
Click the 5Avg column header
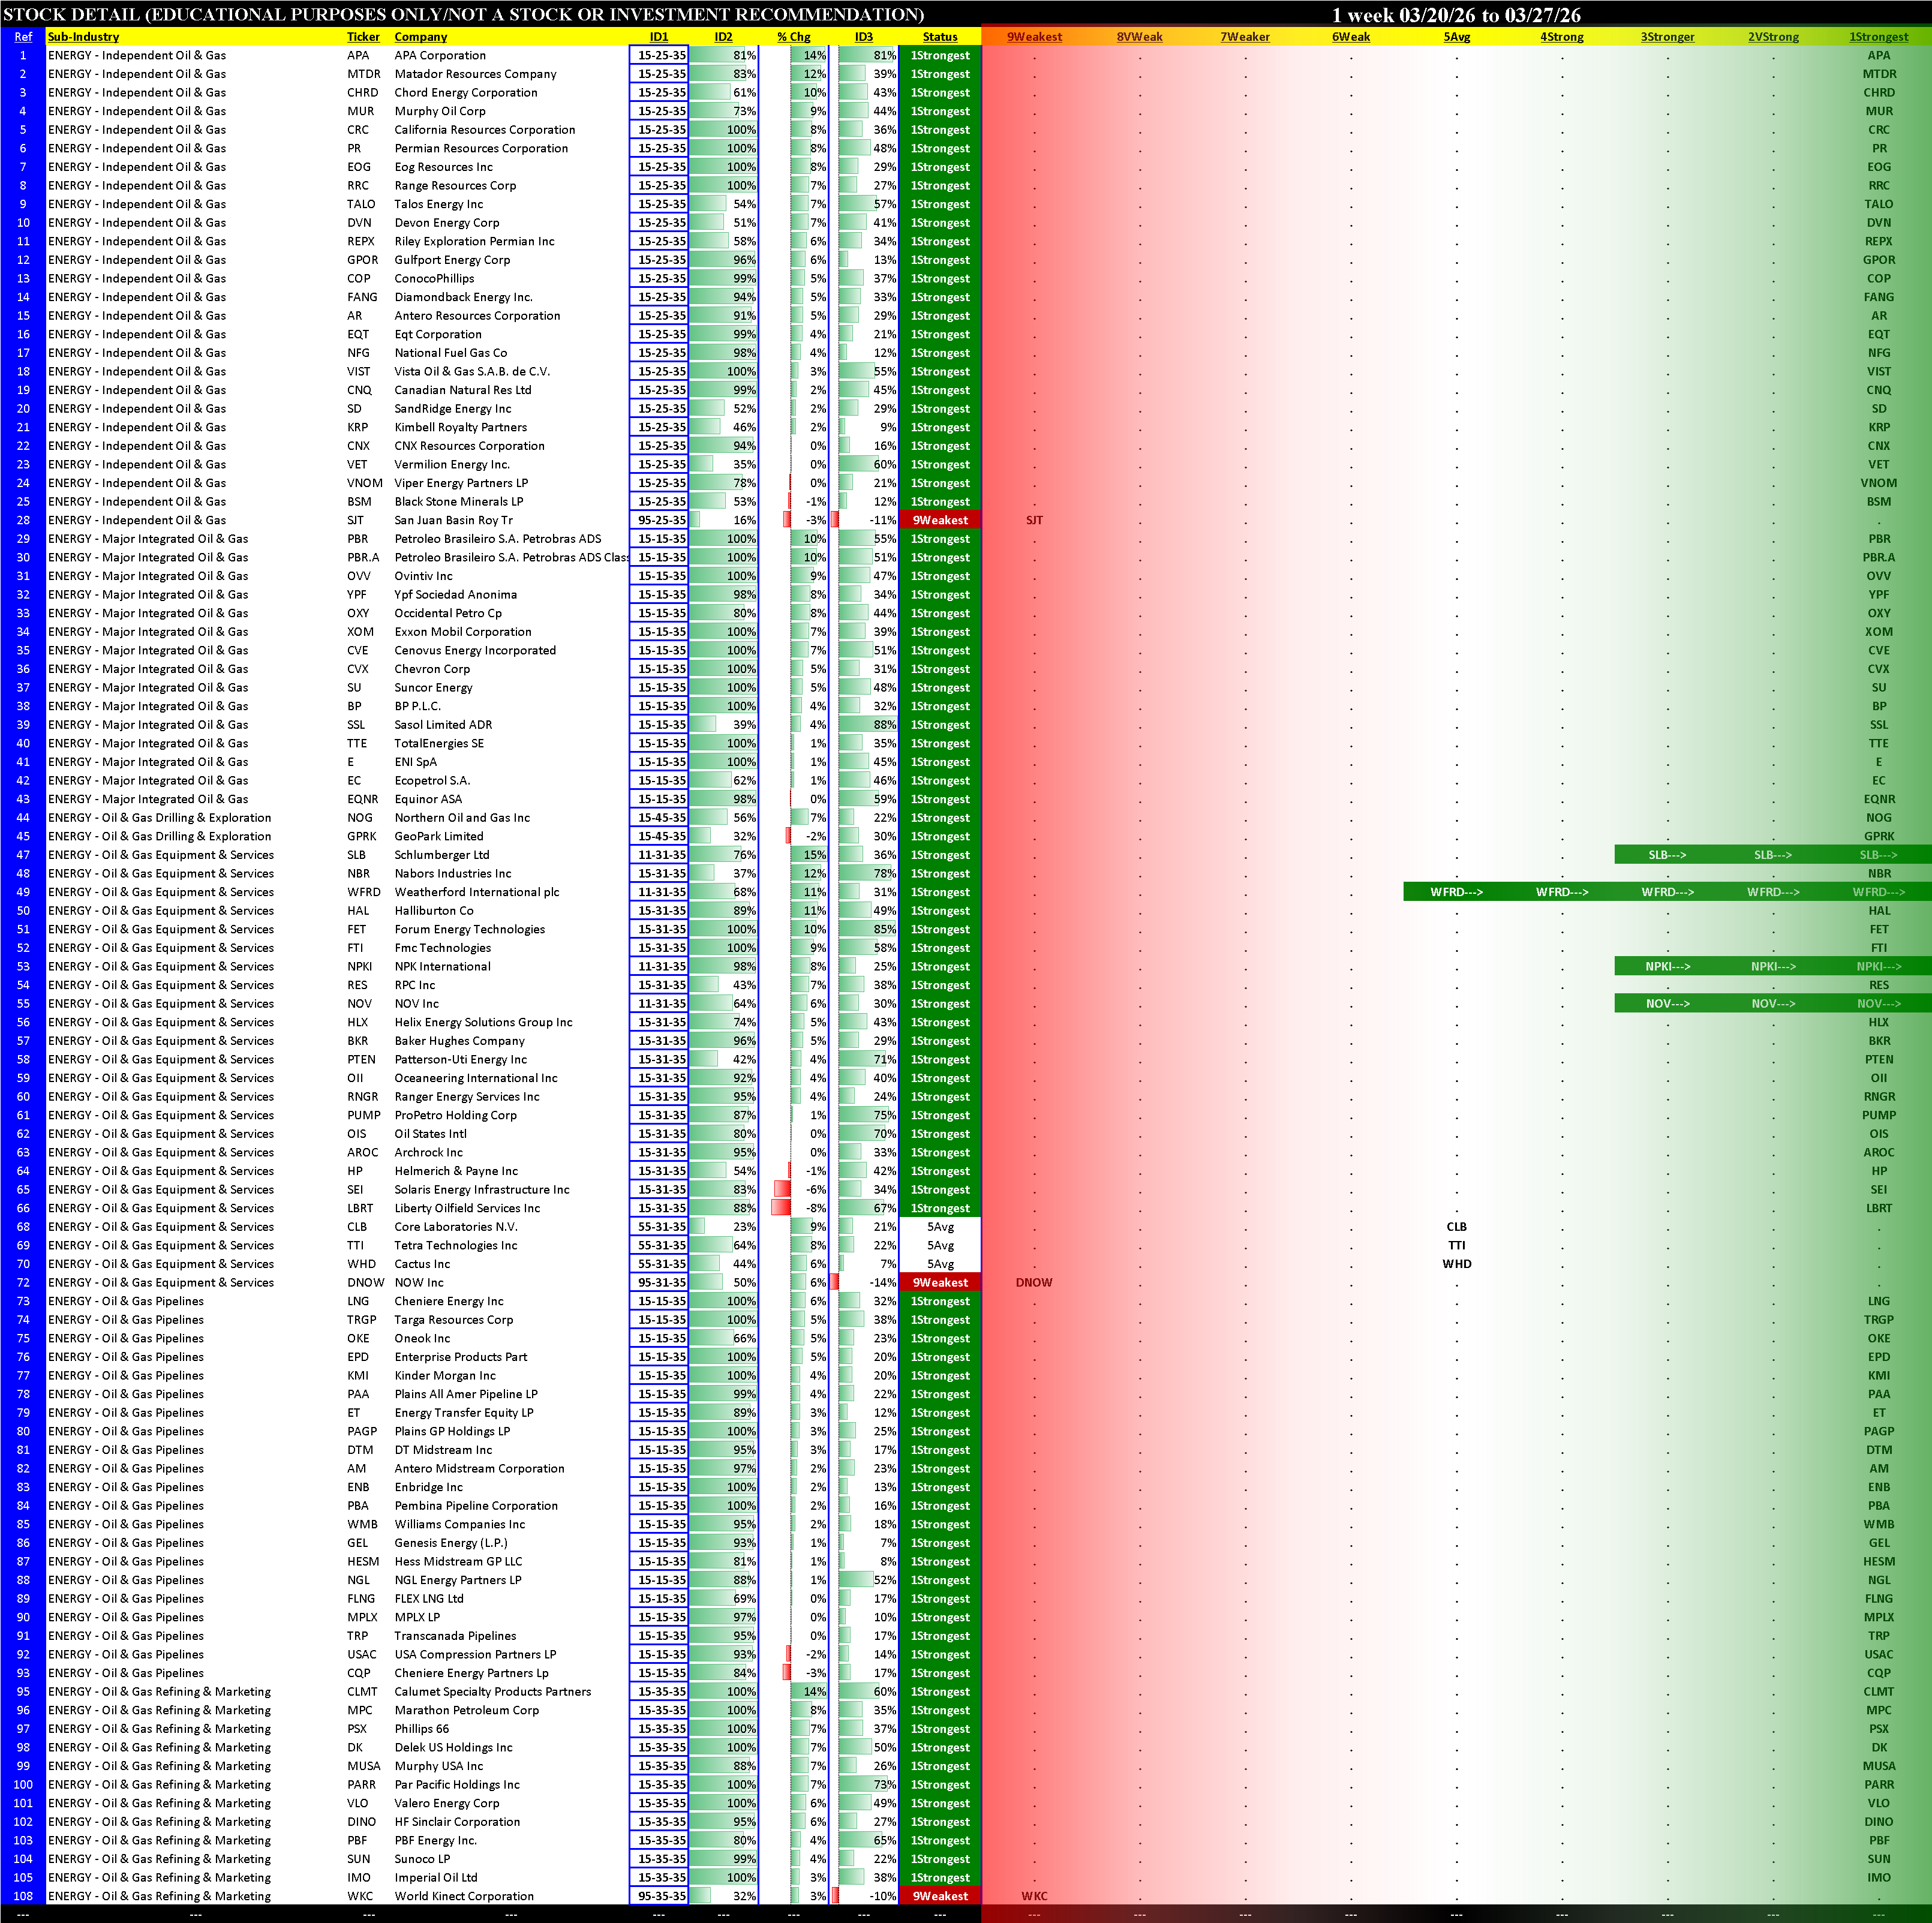(1456, 37)
